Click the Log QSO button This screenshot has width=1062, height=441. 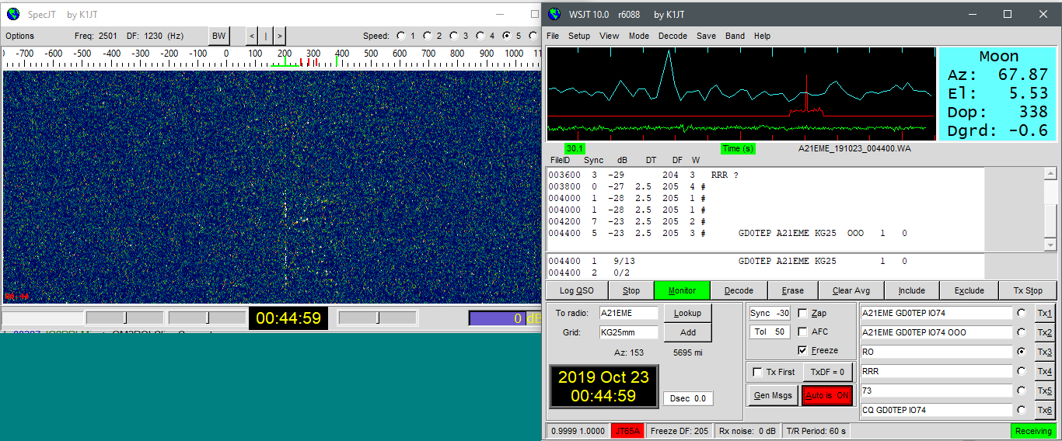click(576, 290)
